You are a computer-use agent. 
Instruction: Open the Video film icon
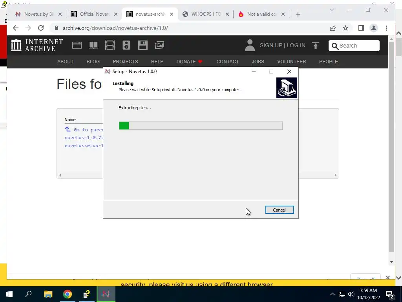click(x=110, y=45)
